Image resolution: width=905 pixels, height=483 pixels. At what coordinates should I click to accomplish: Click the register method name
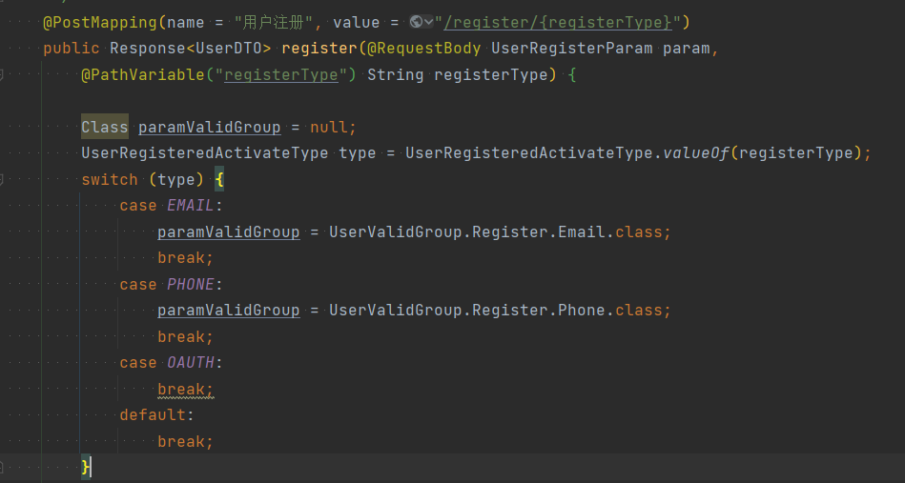[319, 49]
